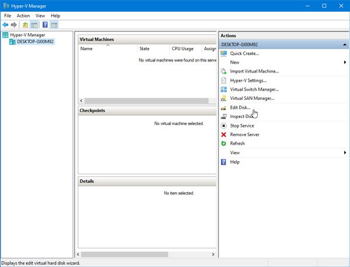This screenshot has height=267, width=350.
Task: Toggle the Show/Hide Console Tree toolbar icon
Action: 34,25
